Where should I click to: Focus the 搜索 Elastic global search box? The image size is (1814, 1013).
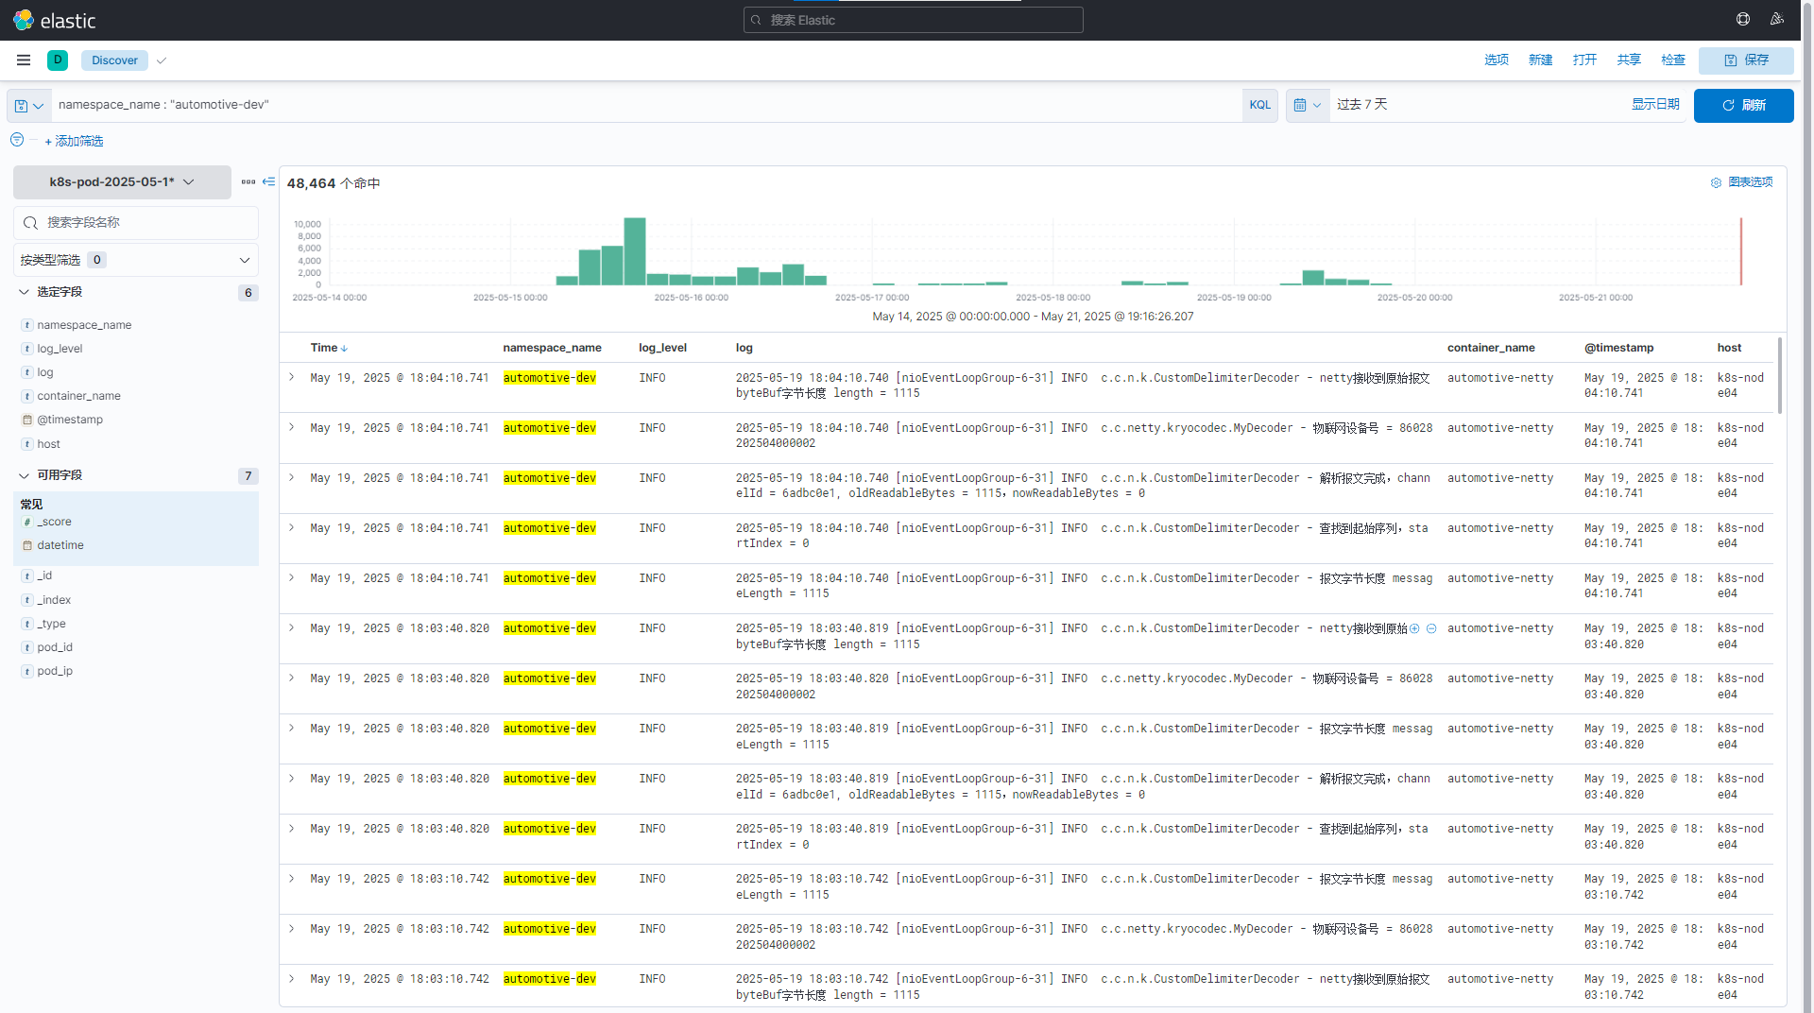point(914,20)
